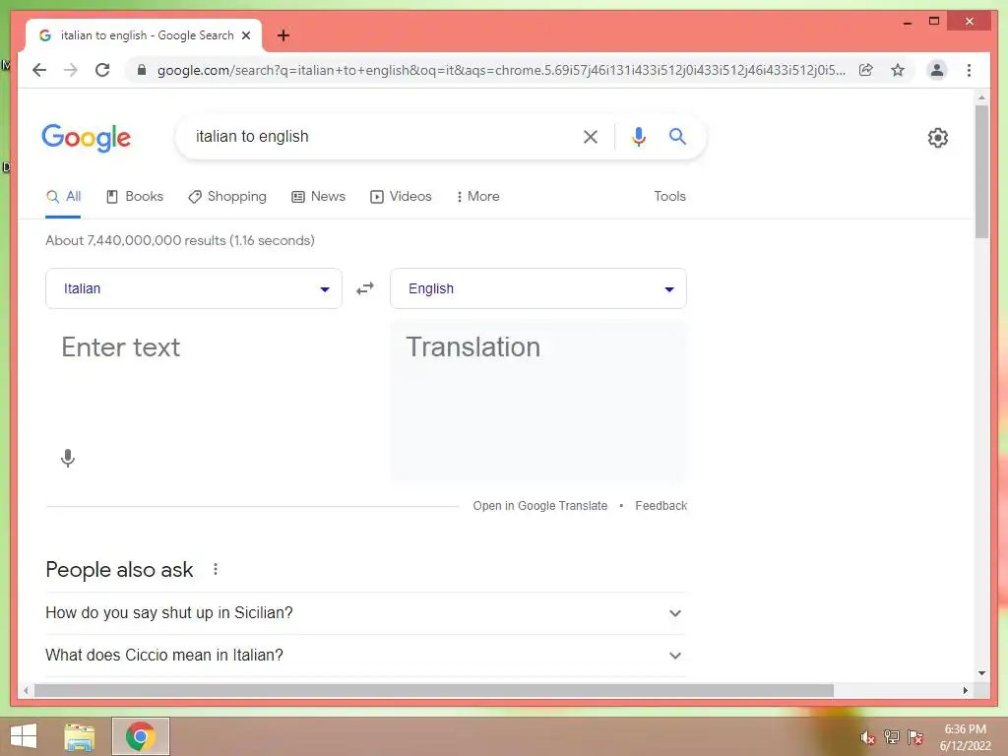
Task: Click 'Open in Google Translate' link
Action: tap(540, 506)
